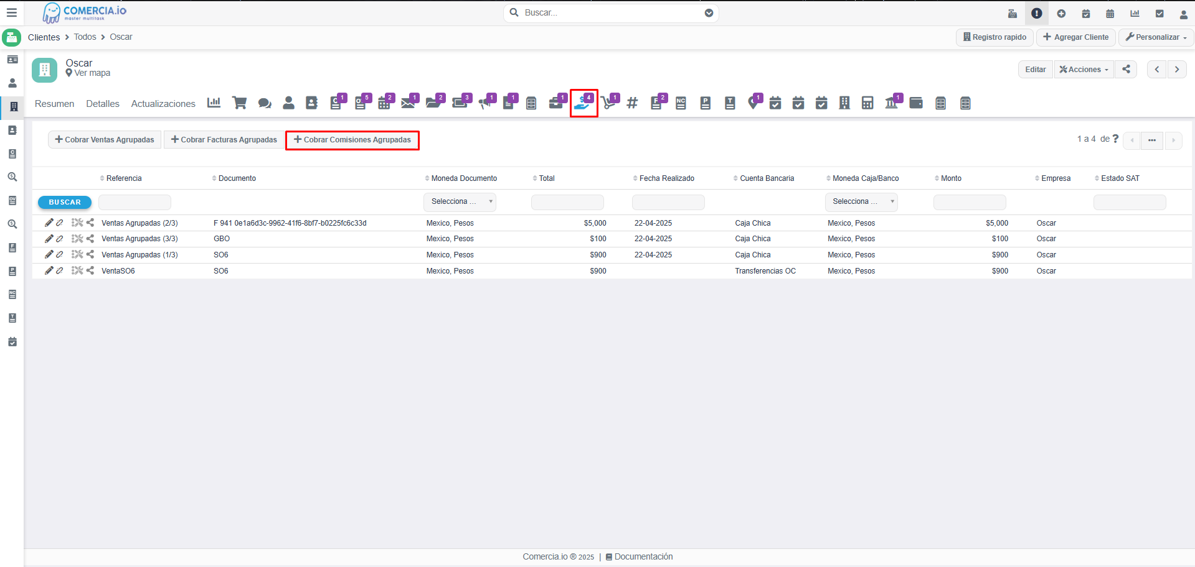The width and height of the screenshot is (1195, 567).
Task: Switch to Detalles tab
Action: [103, 104]
